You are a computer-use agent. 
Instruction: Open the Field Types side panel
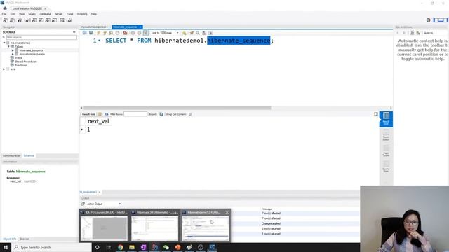click(386, 150)
